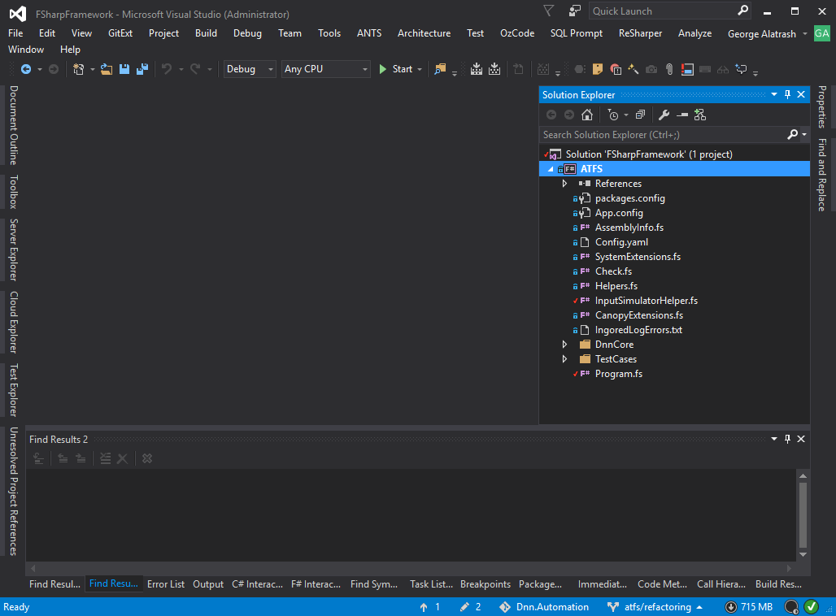Toggle auto-hide pin on Solution Explorer
The height and width of the screenshot is (616, 836).
pyautogui.click(x=787, y=95)
